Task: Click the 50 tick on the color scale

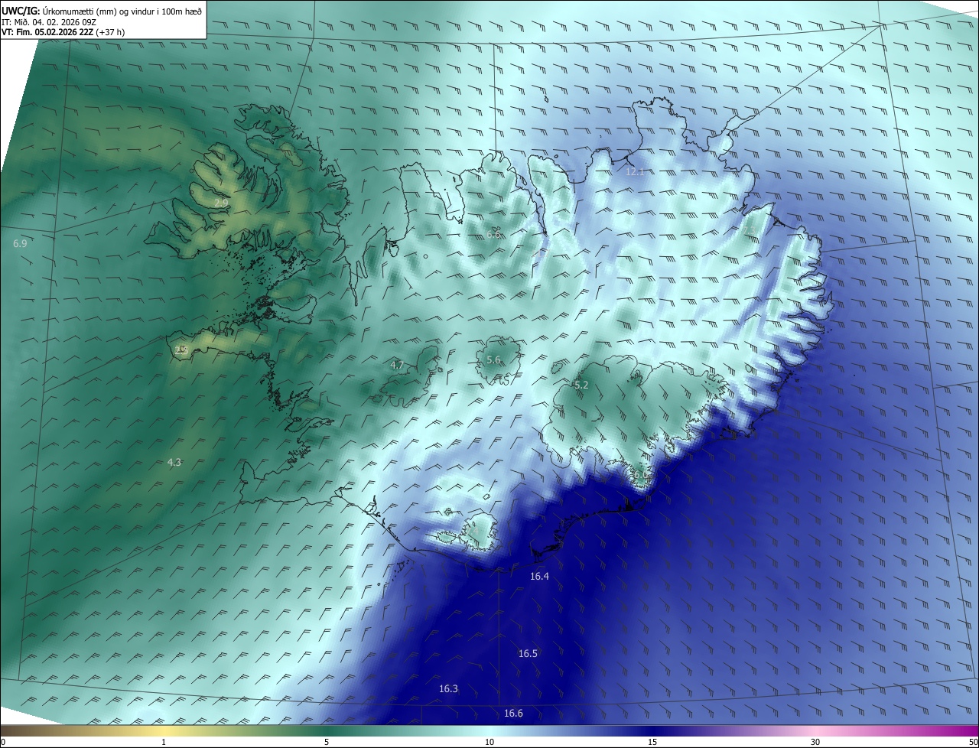Action: coord(973,742)
